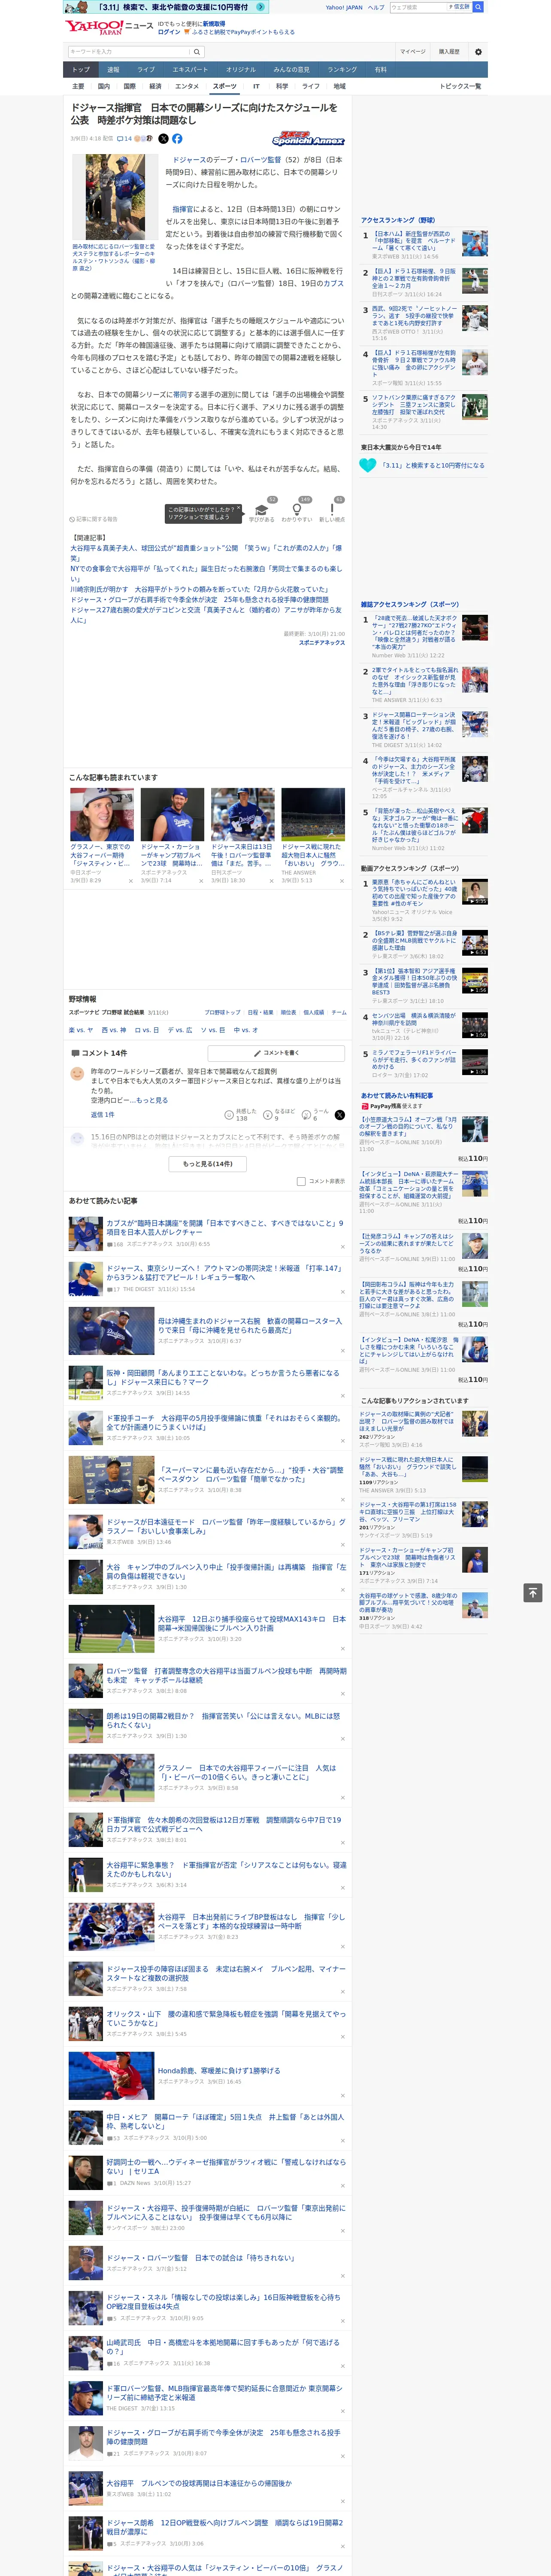Click 返信 1件 under the first comment
The height and width of the screenshot is (2576, 551).
[102, 1114]
